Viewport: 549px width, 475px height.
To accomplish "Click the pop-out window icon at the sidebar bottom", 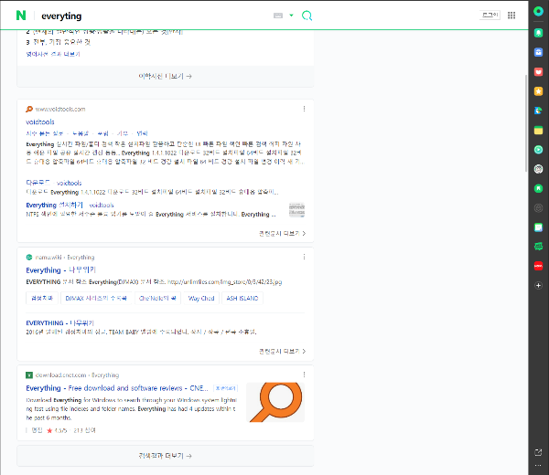I will pyautogui.click(x=539, y=452).
